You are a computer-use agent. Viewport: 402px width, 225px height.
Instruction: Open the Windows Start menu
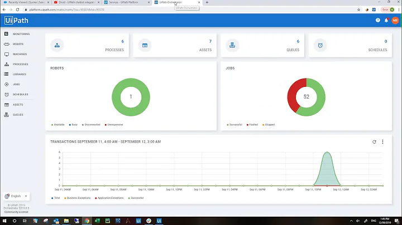click(x=4, y=221)
